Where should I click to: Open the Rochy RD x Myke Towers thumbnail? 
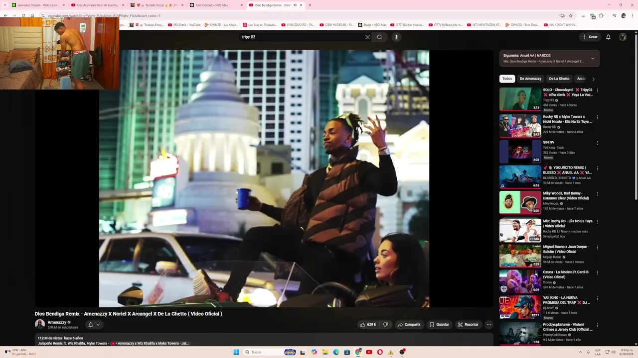click(520, 126)
